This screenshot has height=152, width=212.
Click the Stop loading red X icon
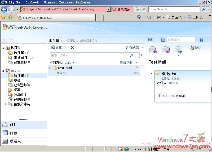point(144,9)
